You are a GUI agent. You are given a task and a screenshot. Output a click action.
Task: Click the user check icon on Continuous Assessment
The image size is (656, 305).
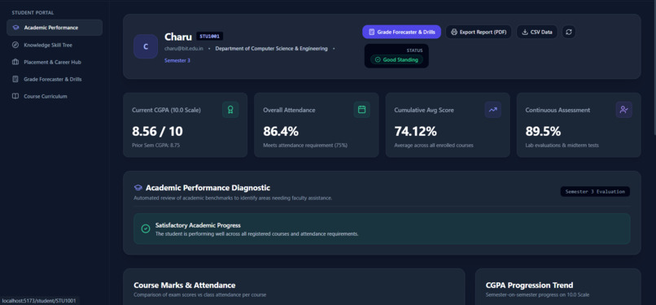[623, 110]
